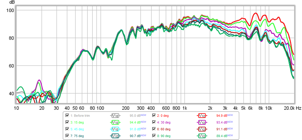Viewport: 302px width, 140px height.
Task: Click the '4k' label on the frequency axis
Action: 235,108
